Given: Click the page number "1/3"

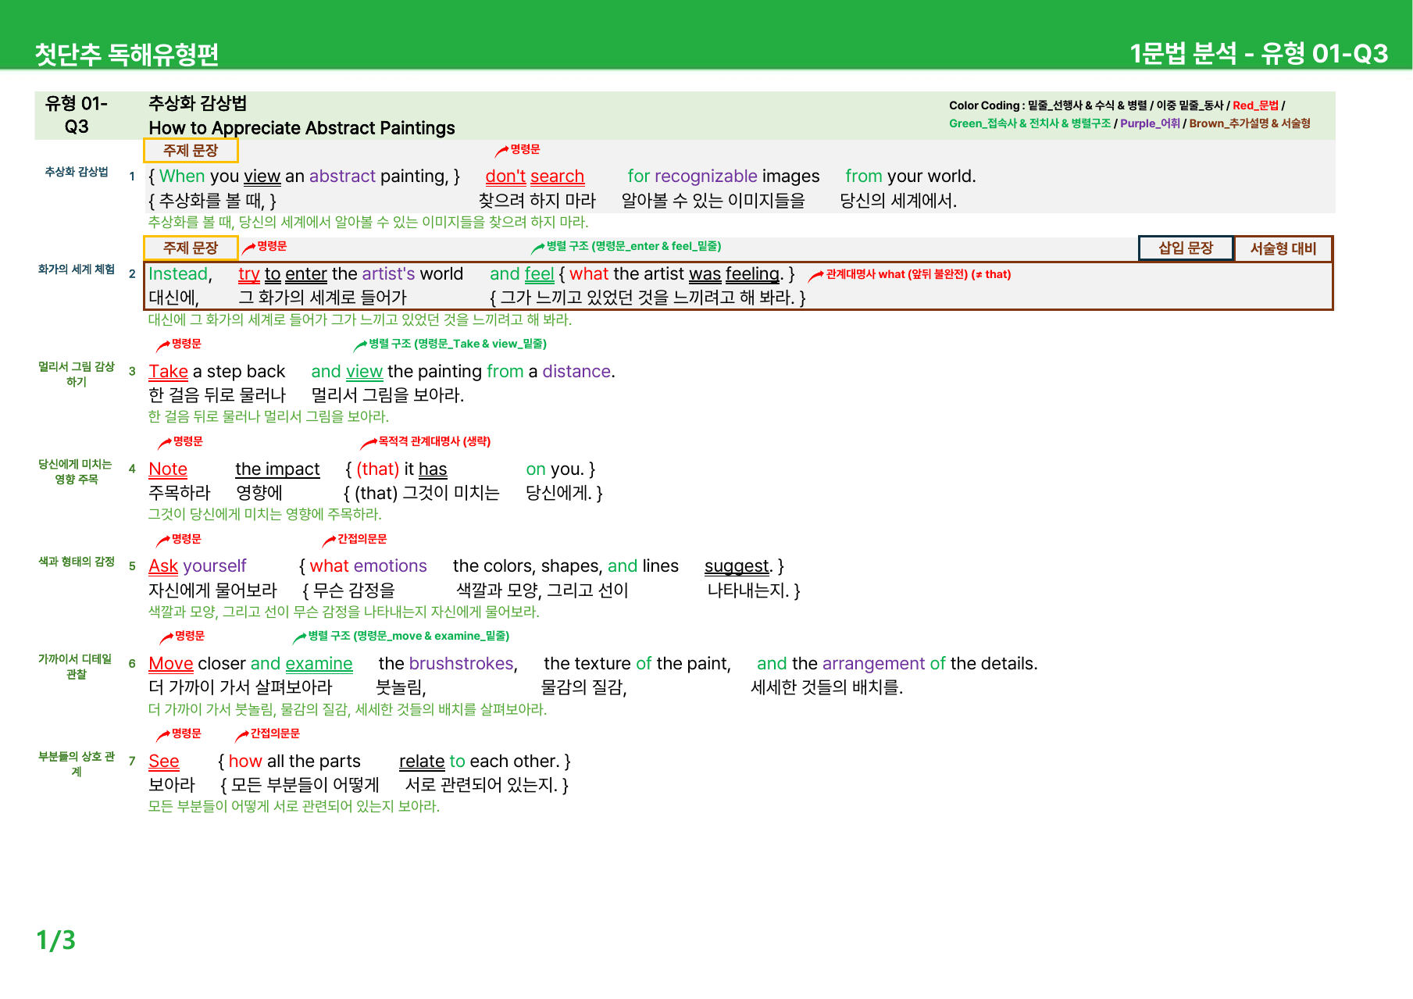Looking at the screenshot, I should [x=56, y=940].
